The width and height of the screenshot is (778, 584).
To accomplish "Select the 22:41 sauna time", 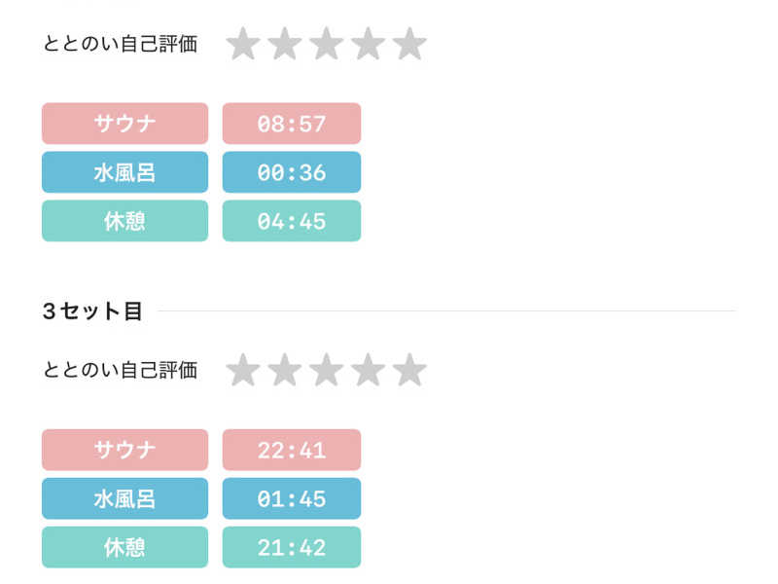I will click(x=292, y=450).
